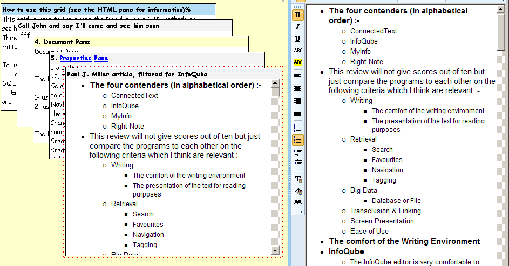509x266 pixels.
Task: Click the HTML link in grid card title
Action: (107, 10)
